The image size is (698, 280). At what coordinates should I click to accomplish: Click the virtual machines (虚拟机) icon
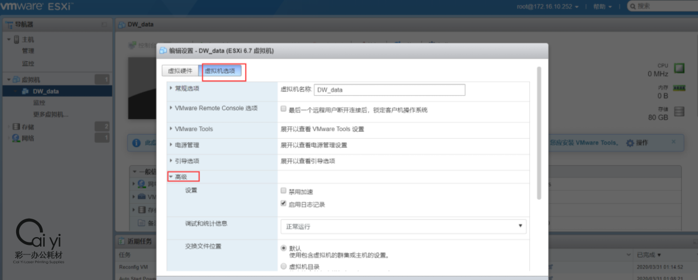pyautogui.click(x=16, y=79)
